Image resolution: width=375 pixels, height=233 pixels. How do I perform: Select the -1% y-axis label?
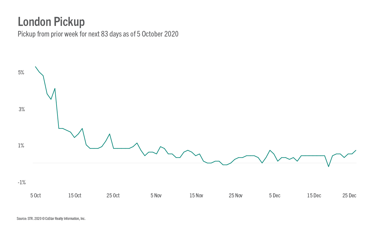(x=21, y=182)
